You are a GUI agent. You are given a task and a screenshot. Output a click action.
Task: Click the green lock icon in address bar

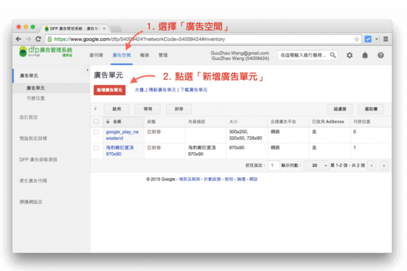[x=49, y=39]
